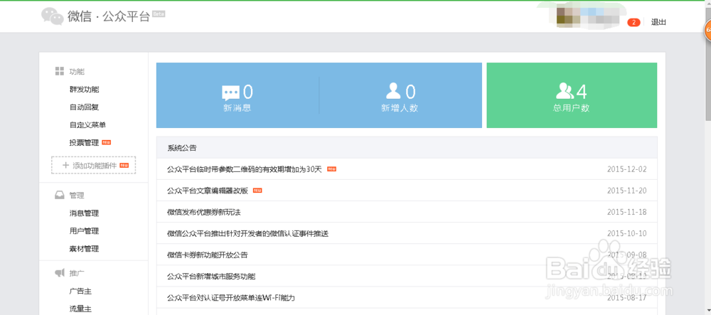The width and height of the screenshot is (711, 315).
Task: Click the date 2015-11-20
Action: [x=626, y=191]
